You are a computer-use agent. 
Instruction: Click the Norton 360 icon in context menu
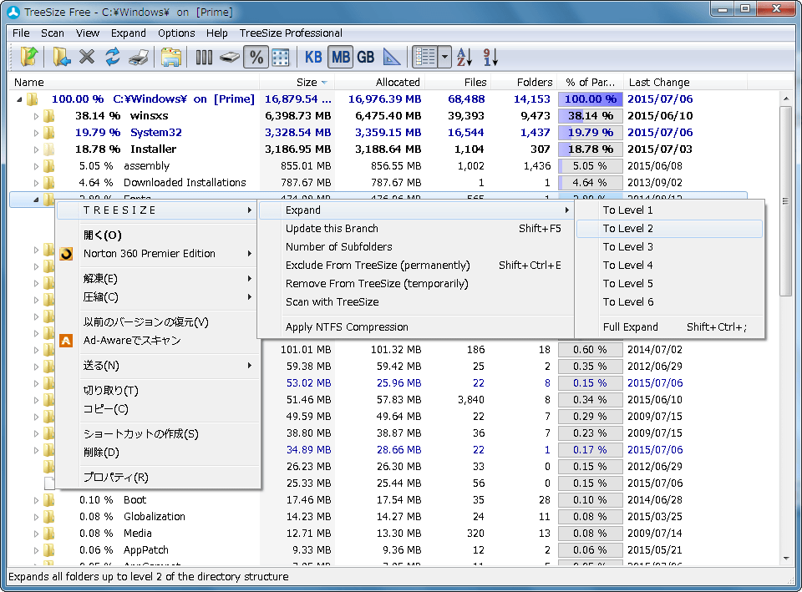68,254
